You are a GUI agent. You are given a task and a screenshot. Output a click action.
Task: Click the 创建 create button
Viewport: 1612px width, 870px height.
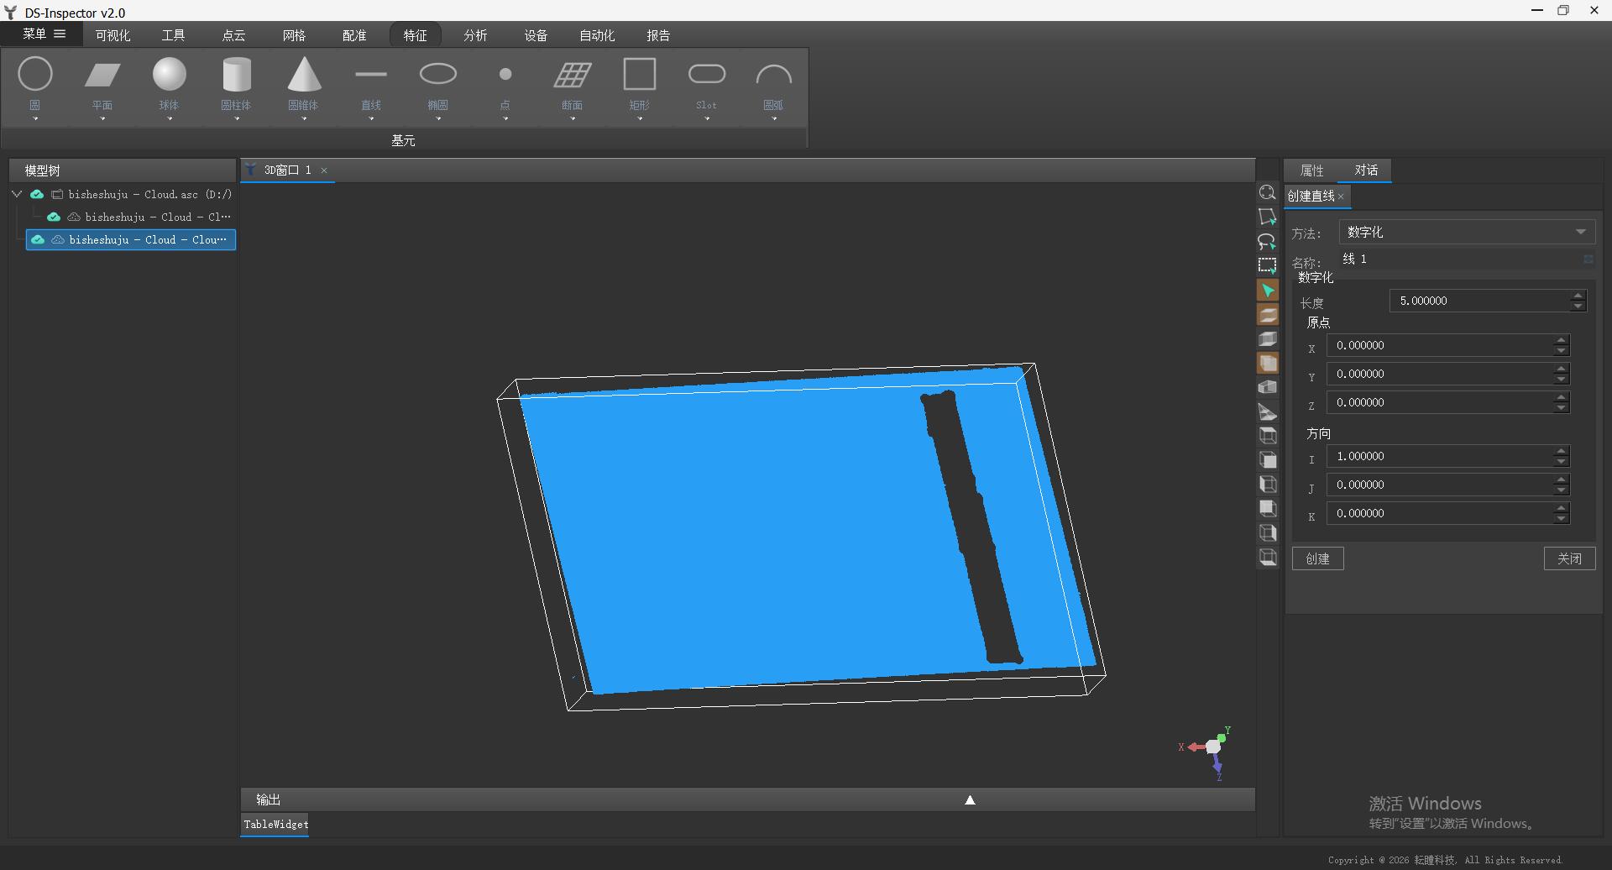(1317, 558)
